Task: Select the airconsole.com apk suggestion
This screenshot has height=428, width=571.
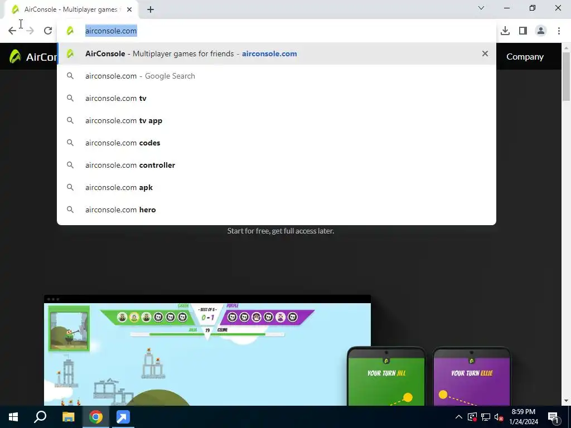Action: click(277, 187)
